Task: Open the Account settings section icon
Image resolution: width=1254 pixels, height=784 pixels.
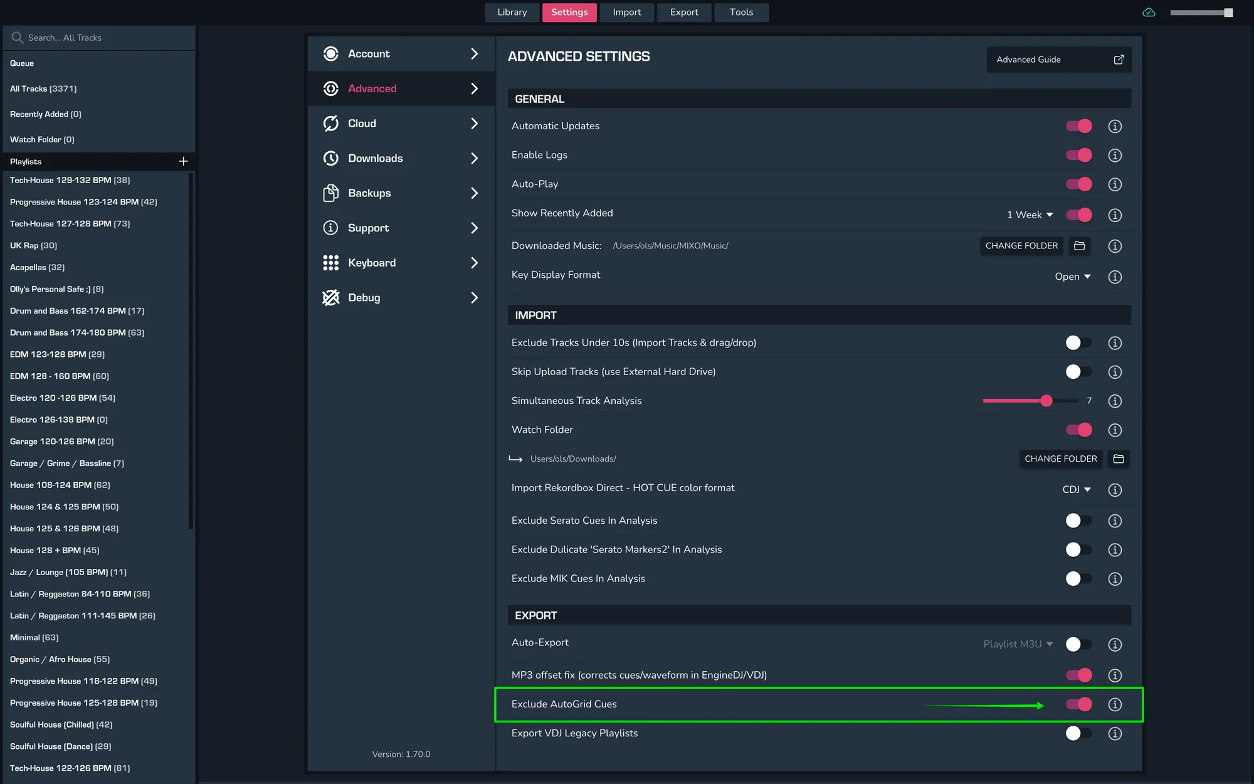Action: tap(330, 54)
